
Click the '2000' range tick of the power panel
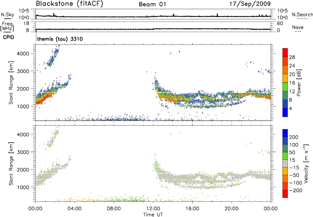click(23, 89)
